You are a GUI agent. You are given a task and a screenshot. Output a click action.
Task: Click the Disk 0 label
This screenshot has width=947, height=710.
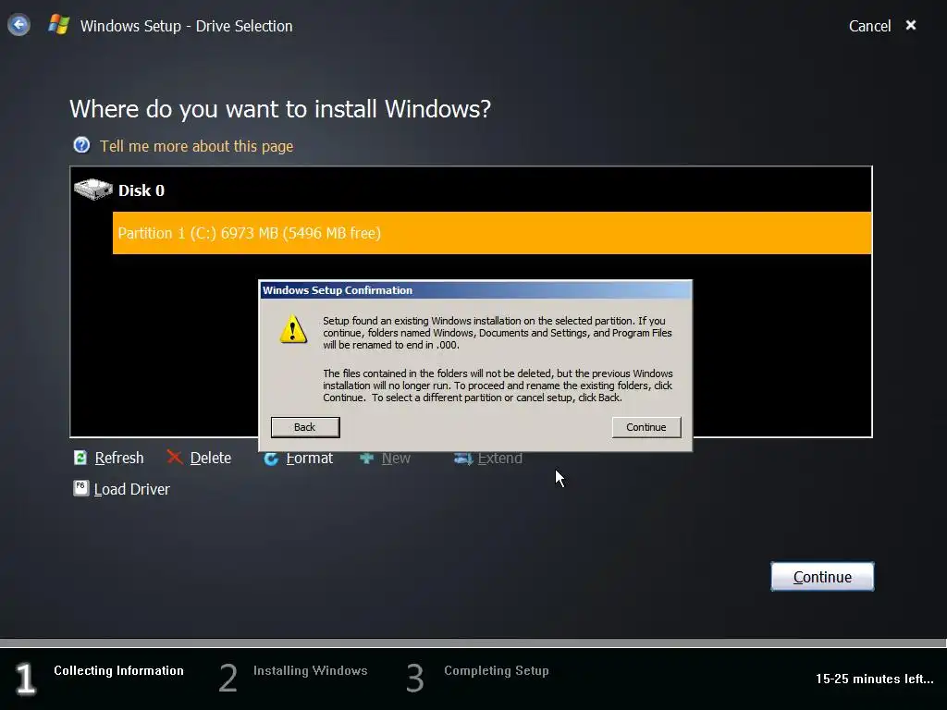click(141, 190)
